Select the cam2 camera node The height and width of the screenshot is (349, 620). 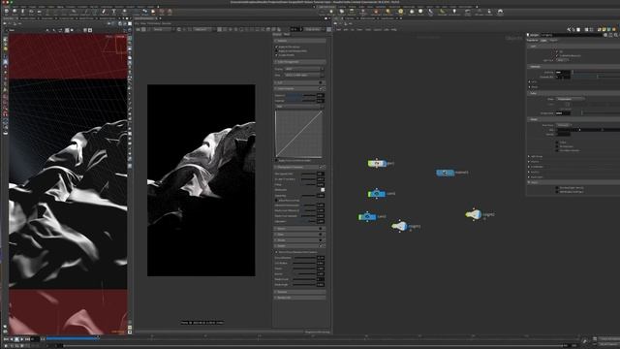pos(367,217)
